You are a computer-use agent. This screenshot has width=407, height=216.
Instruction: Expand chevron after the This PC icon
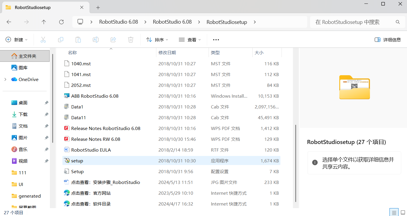coord(92,22)
